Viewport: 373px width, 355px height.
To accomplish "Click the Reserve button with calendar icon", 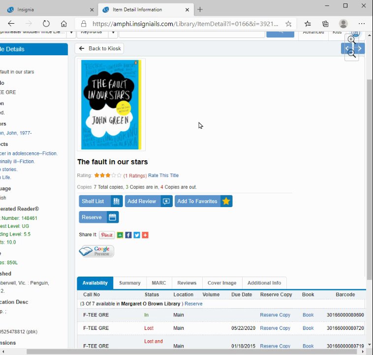I will (x=99, y=217).
